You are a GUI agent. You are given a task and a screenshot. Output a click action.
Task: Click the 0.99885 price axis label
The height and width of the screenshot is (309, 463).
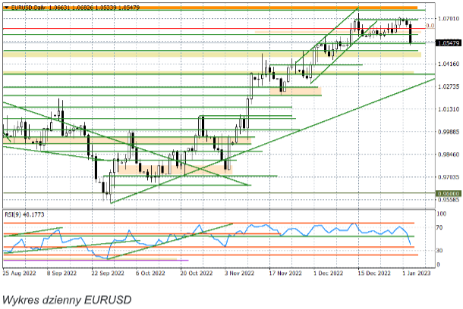tap(446, 132)
